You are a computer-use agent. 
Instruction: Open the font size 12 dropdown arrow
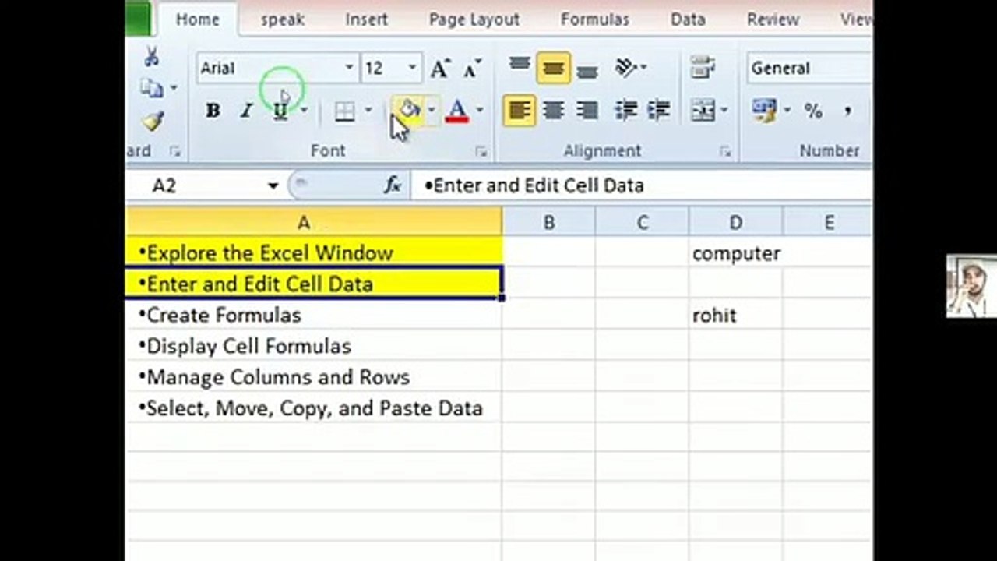pyautogui.click(x=413, y=69)
